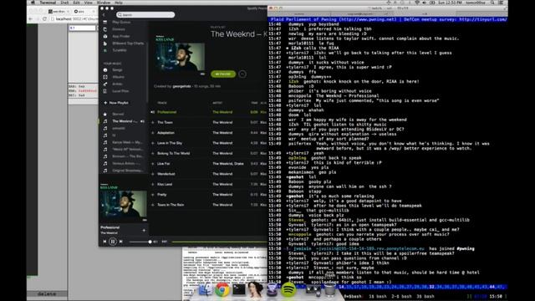Open the Shell menu in menu bar
Viewport: 535px width, 301px height.
[x=64, y=3]
